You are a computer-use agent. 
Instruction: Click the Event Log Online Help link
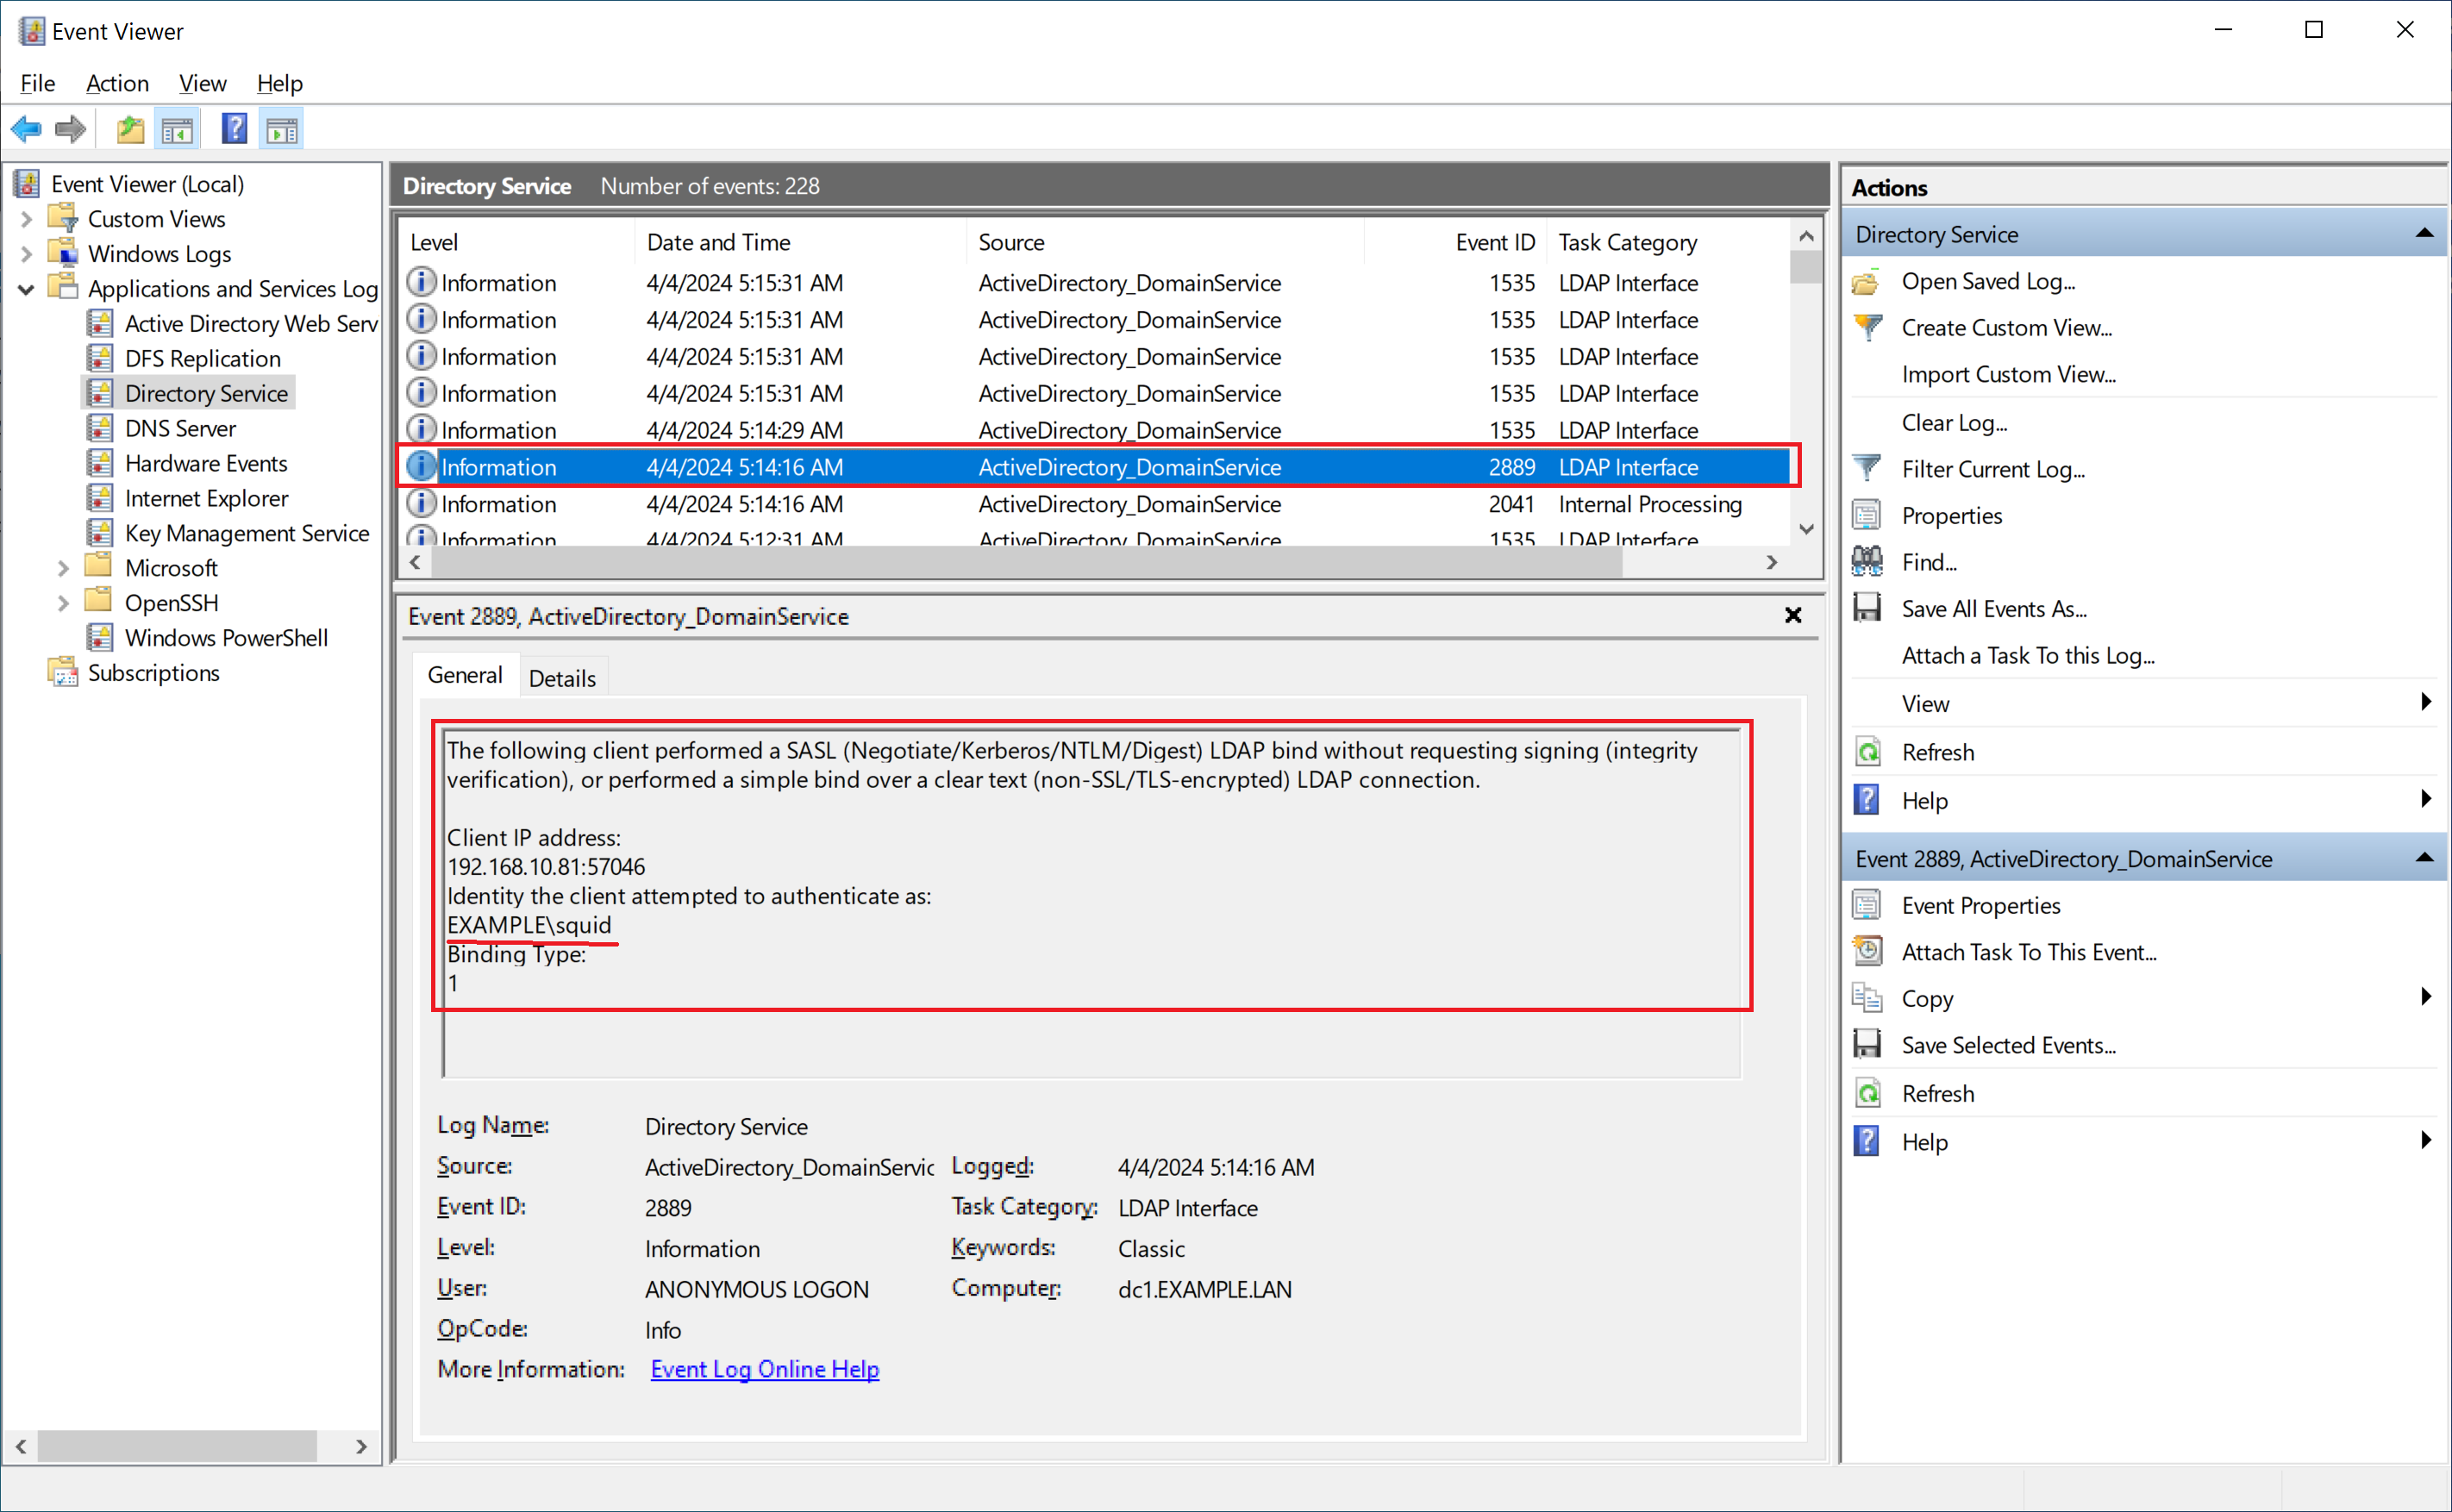pos(764,1368)
